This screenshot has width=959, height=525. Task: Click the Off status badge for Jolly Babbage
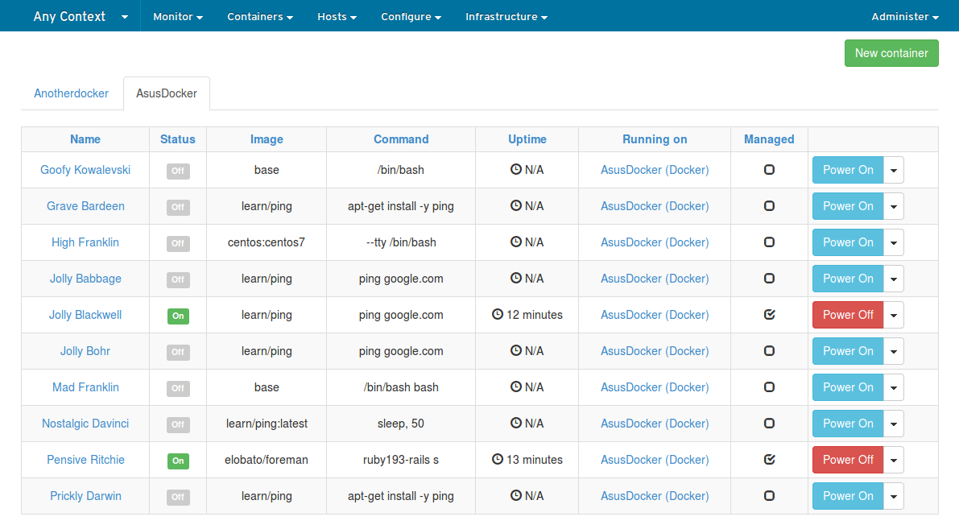pos(178,279)
